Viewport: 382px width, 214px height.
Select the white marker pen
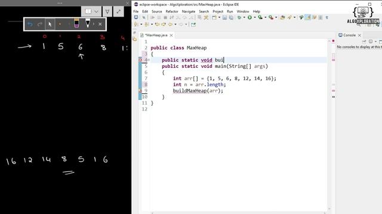[x=88, y=23]
